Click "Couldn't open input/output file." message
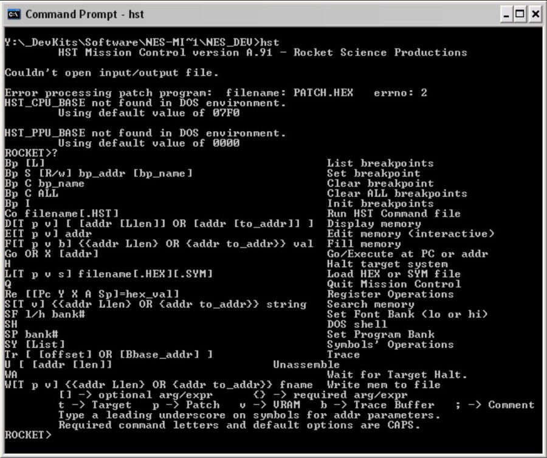Viewport: 547px width, 458px height. click(x=112, y=73)
